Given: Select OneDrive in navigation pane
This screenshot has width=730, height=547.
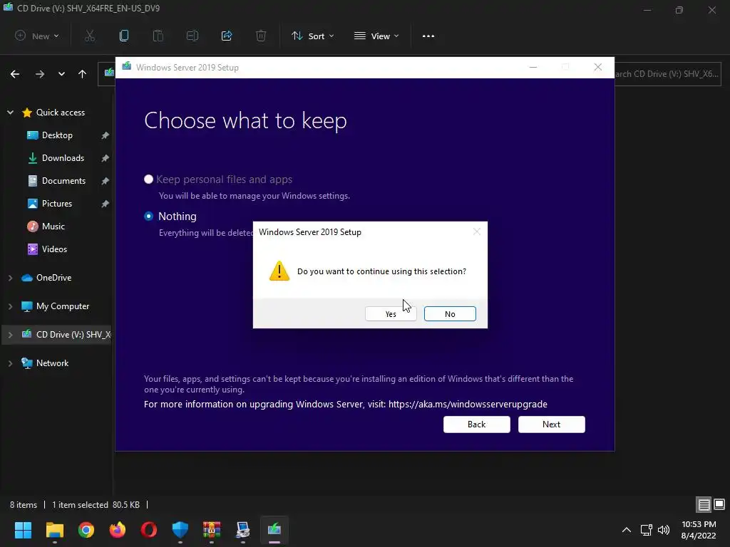Looking at the screenshot, I should pyautogui.click(x=53, y=278).
